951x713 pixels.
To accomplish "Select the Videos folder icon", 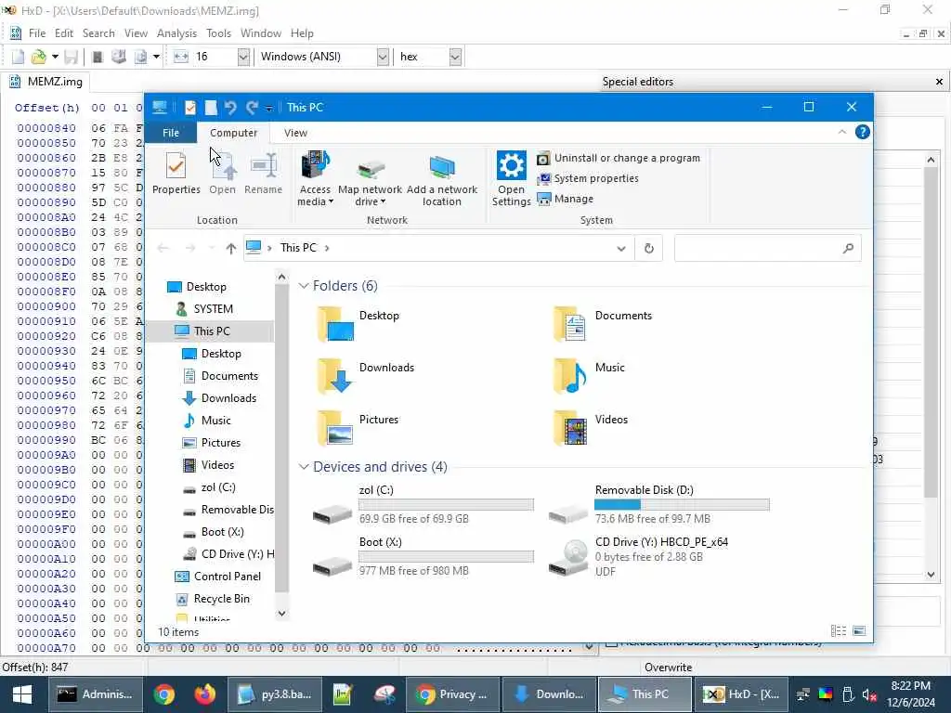I will pyautogui.click(x=570, y=427).
